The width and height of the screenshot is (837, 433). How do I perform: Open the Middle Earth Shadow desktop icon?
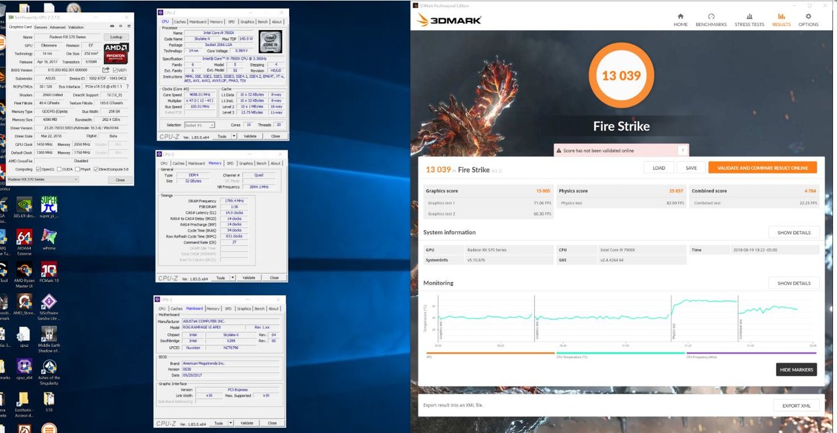click(49, 338)
